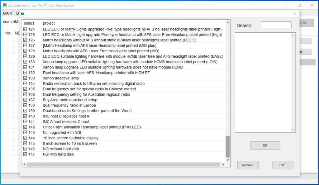Image resolution: width=319 pixels, height=185 pixels.
Task: Toggle checkbox for item 139
Action: coord(25,111)
